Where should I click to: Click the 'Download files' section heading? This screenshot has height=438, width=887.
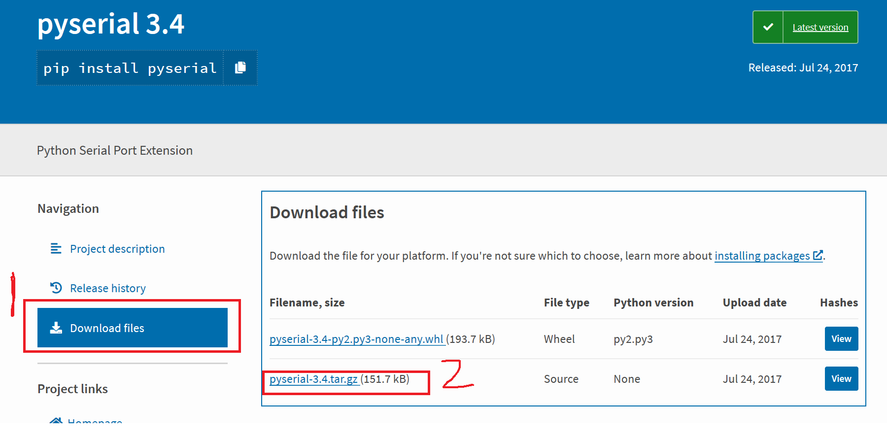pyautogui.click(x=327, y=212)
